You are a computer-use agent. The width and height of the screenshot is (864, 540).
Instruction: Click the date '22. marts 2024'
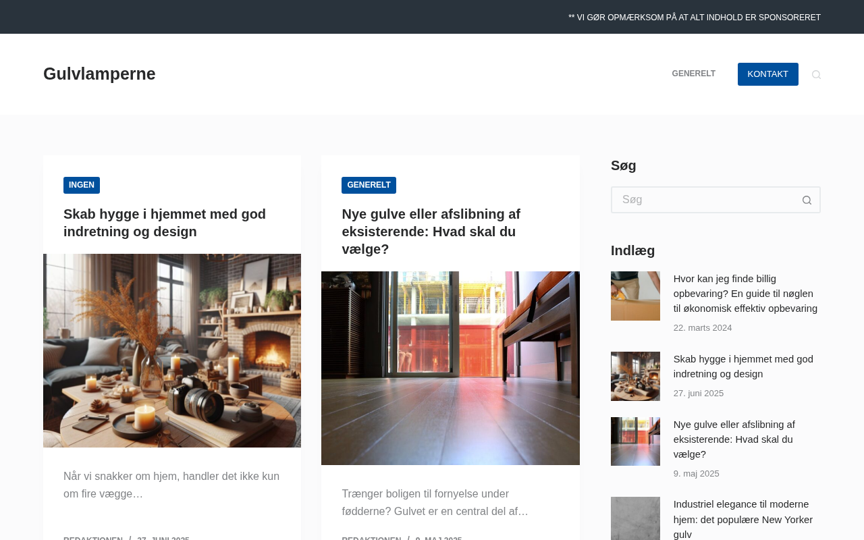click(x=703, y=328)
